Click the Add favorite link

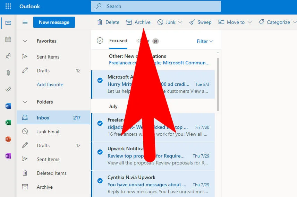[x=50, y=84]
